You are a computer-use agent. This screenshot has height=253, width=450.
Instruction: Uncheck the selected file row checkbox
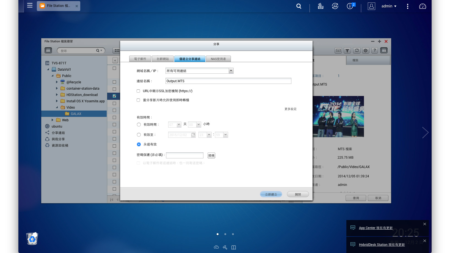(114, 96)
